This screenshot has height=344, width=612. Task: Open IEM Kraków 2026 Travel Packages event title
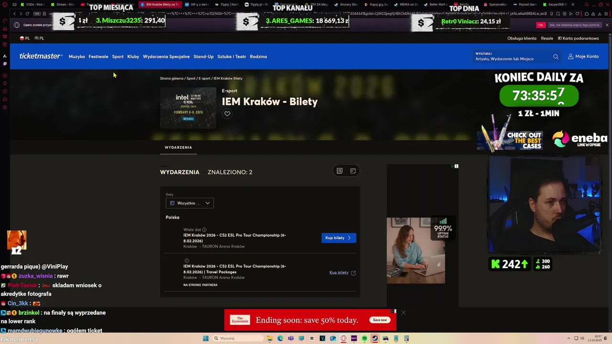click(235, 269)
